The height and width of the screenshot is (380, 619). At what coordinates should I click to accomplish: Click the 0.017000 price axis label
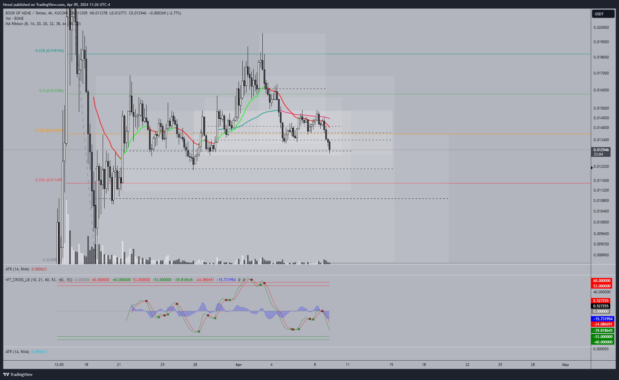tap(601, 73)
